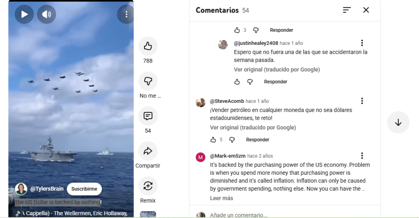
Task: Close the Comentarios panel
Action: click(x=366, y=10)
